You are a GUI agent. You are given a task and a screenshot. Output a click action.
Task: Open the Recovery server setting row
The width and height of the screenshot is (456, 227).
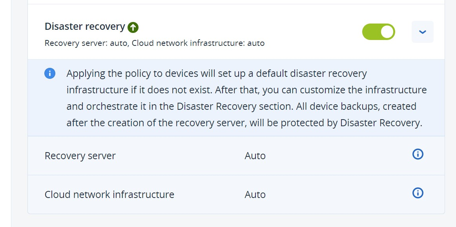[x=236, y=156]
